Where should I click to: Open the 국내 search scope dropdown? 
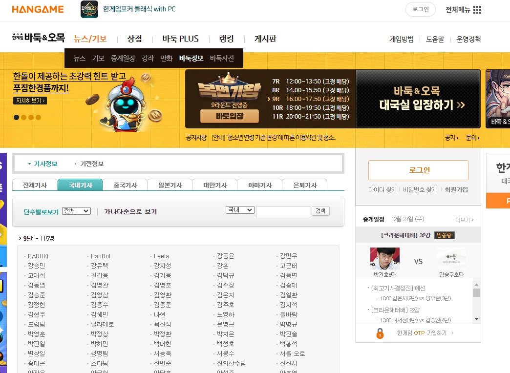click(x=240, y=210)
